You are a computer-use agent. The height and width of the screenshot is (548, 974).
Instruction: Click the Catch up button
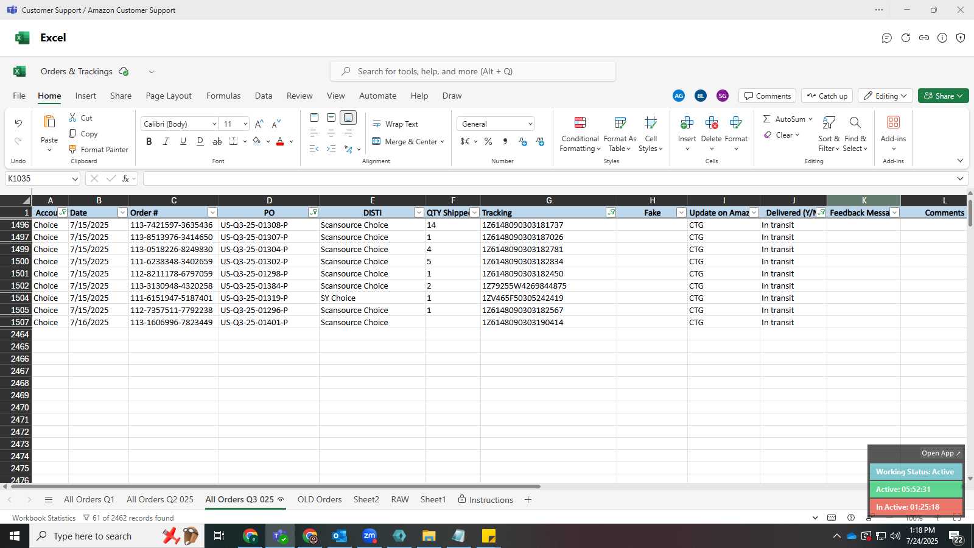(827, 96)
